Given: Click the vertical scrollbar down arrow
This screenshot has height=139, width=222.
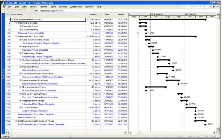Looking at the screenshot, I should pyautogui.click(x=218, y=129).
